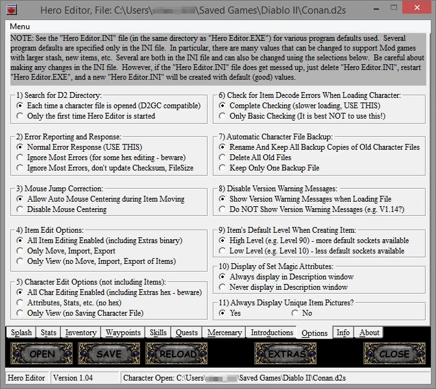
Task: Switch to the Stats tab
Action: tap(49, 333)
